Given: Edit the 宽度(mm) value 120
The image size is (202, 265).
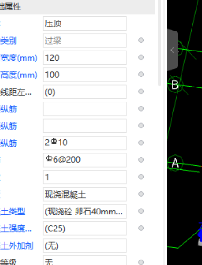Looking at the screenshot, I should pos(85,58).
